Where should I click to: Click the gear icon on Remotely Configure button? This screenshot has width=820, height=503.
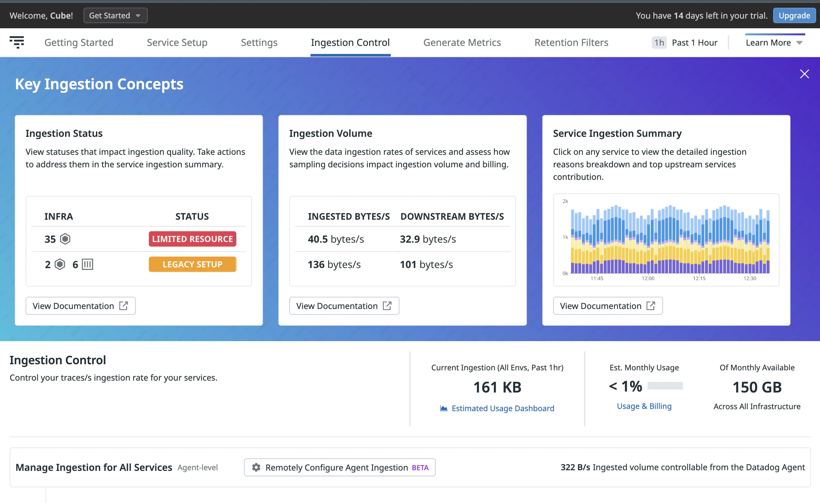click(256, 467)
